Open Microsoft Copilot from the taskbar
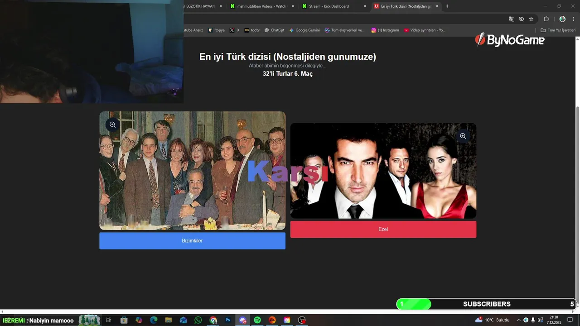This screenshot has width=580, height=326. click(139, 320)
